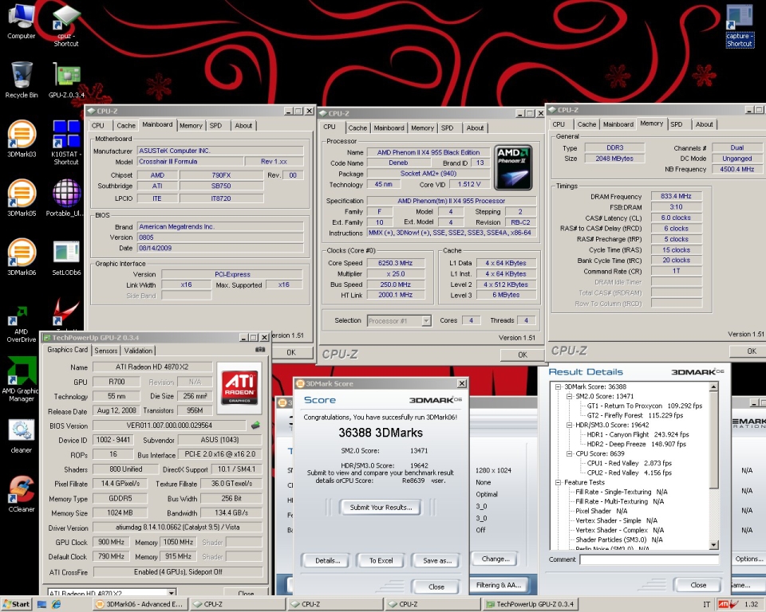Click the save BIOS icon in GPU-Z

pos(255,426)
